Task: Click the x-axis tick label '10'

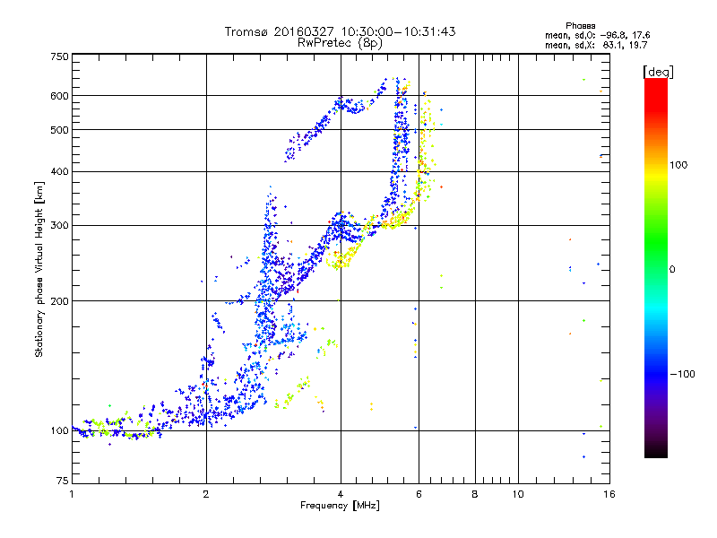Action: point(518,494)
